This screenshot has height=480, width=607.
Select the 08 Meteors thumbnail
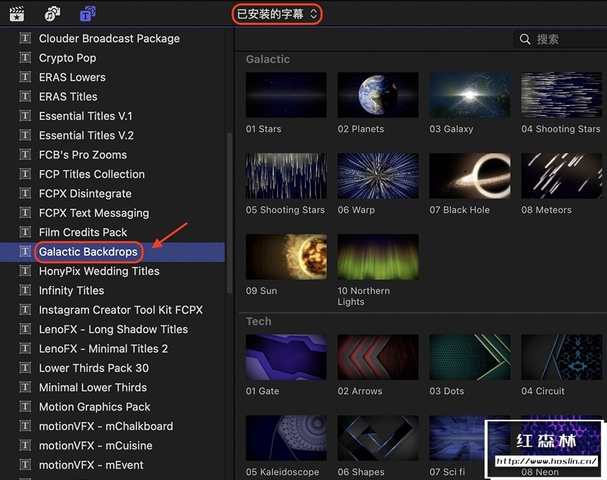coord(562,176)
